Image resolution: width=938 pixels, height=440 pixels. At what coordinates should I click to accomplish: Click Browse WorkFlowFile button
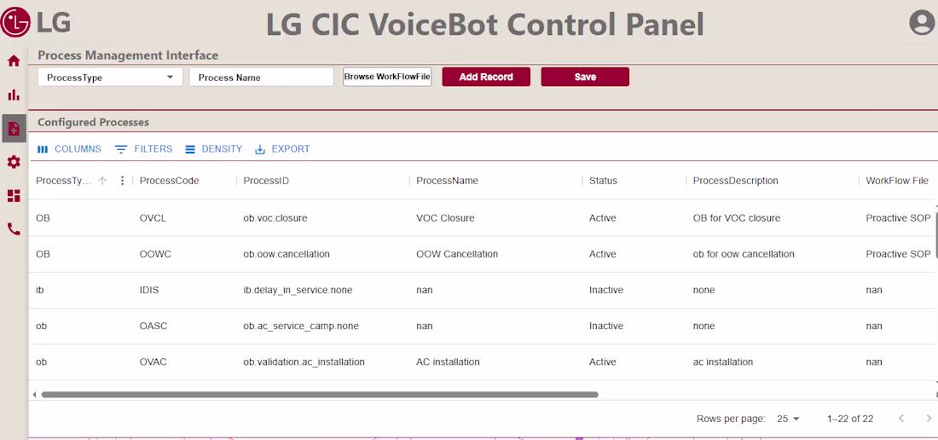point(387,77)
